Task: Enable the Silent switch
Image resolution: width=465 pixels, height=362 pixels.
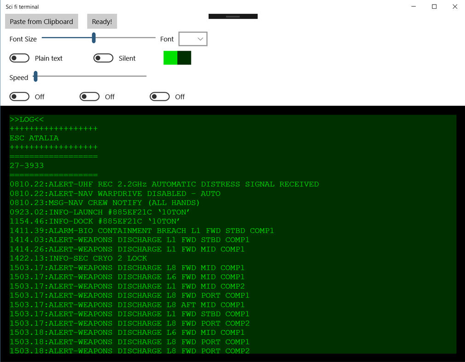Action: pos(103,58)
